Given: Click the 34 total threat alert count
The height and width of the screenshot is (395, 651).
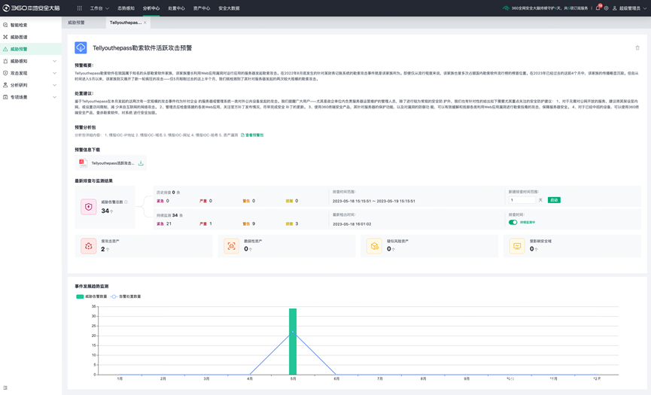Looking at the screenshot, I should [x=105, y=211].
